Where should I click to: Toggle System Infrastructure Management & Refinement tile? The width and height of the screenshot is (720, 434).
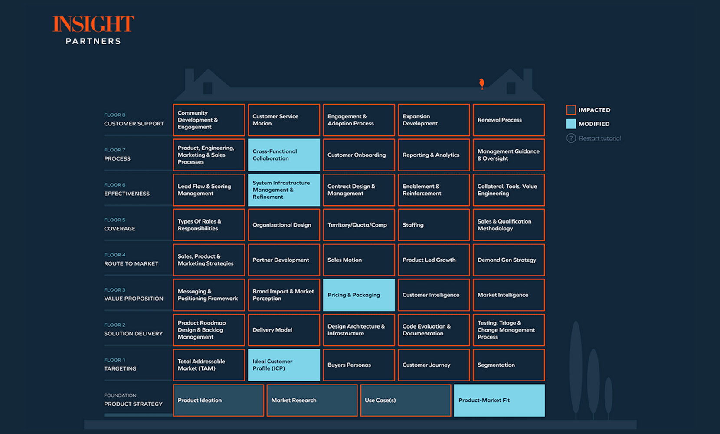click(284, 190)
